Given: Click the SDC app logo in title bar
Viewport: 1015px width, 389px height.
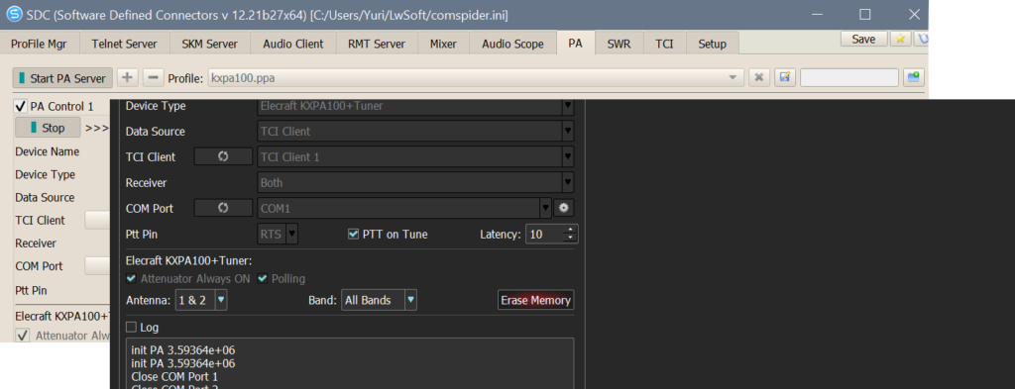Looking at the screenshot, I should click(14, 14).
